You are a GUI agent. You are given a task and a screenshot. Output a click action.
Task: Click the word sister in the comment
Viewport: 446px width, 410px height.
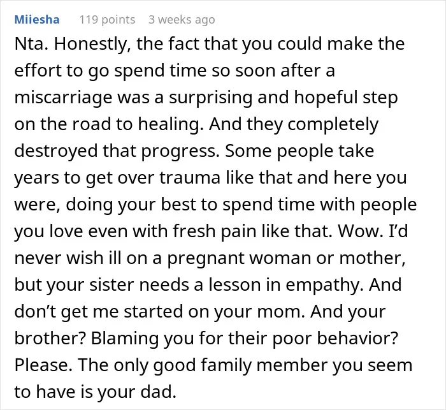[111, 284]
